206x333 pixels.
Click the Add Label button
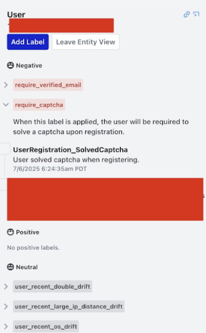[x=28, y=42]
